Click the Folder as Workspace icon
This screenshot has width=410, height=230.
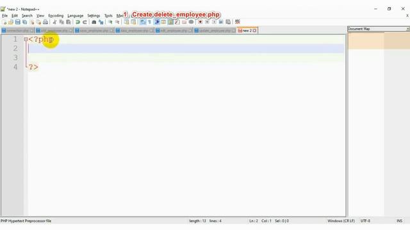point(184,22)
